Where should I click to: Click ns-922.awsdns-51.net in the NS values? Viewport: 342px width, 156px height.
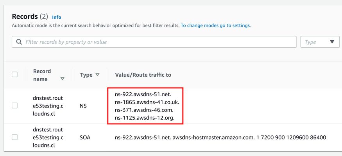pyautogui.click(x=143, y=95)
